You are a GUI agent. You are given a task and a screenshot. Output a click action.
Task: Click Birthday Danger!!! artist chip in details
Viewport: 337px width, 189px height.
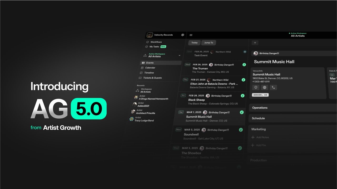pos(266,54)
